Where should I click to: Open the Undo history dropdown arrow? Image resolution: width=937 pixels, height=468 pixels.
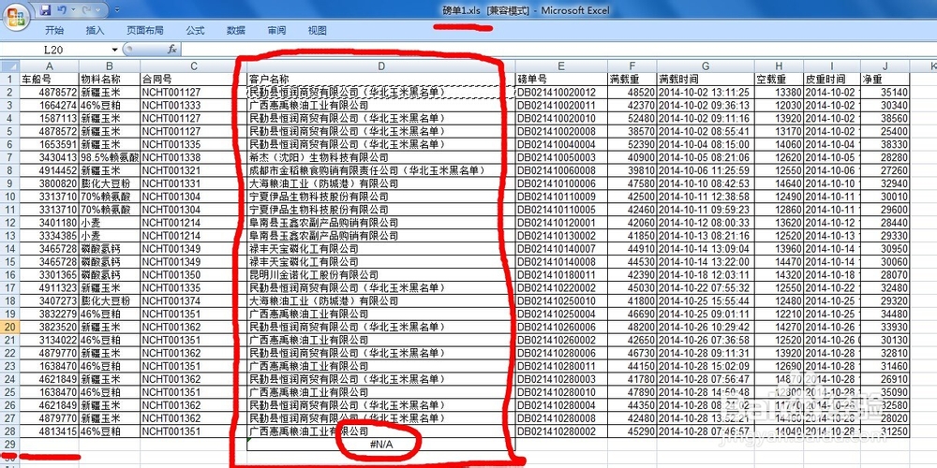tap(72, 10)
